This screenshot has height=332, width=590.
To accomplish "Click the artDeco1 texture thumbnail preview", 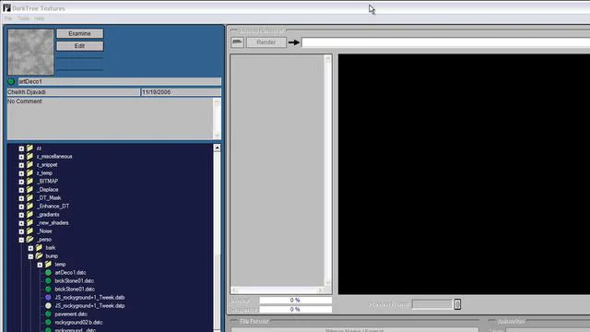I will click(x=30, y=52).
